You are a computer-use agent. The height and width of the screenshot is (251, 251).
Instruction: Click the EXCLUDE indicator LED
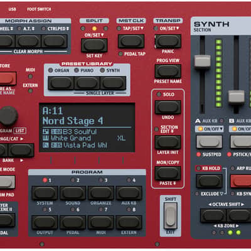point(197,194)
